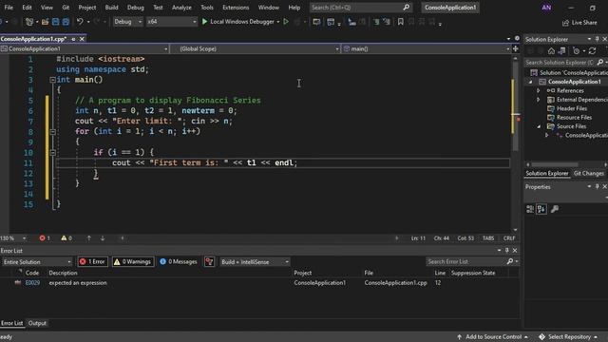The image size is (608, 342).
Task: Toggle TABS indentation setting in status strip
Action: coord(488,238)
